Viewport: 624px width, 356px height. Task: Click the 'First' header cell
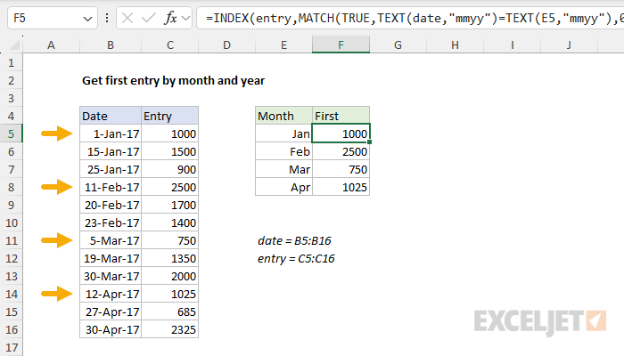[x=341, y=116]
